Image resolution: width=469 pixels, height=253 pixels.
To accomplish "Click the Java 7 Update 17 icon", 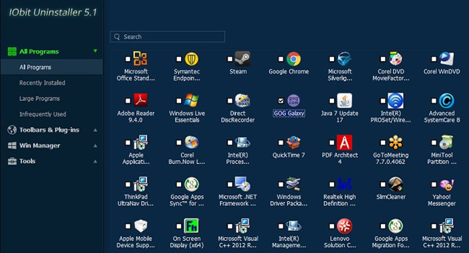I will tap(344, 100).
